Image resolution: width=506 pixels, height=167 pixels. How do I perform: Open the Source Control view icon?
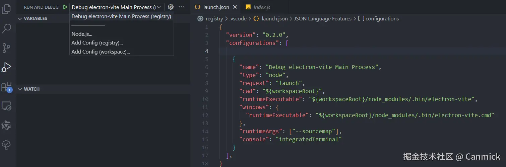(6, 48)
